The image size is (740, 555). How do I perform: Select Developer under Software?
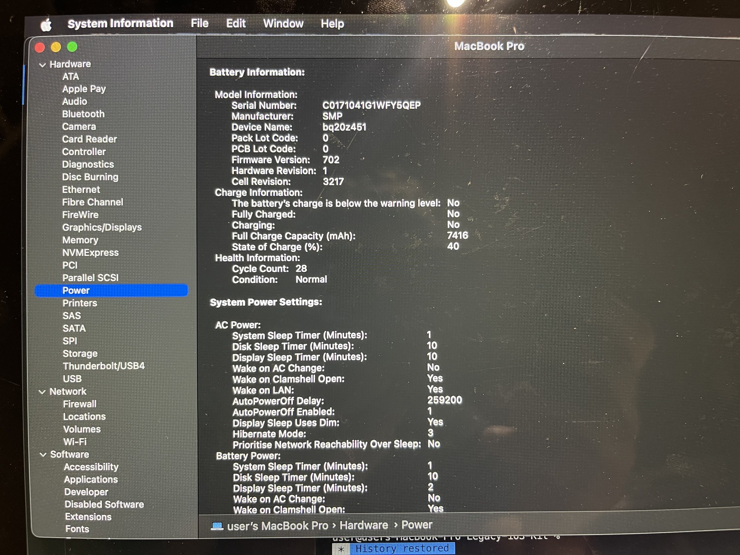(86, 492)
